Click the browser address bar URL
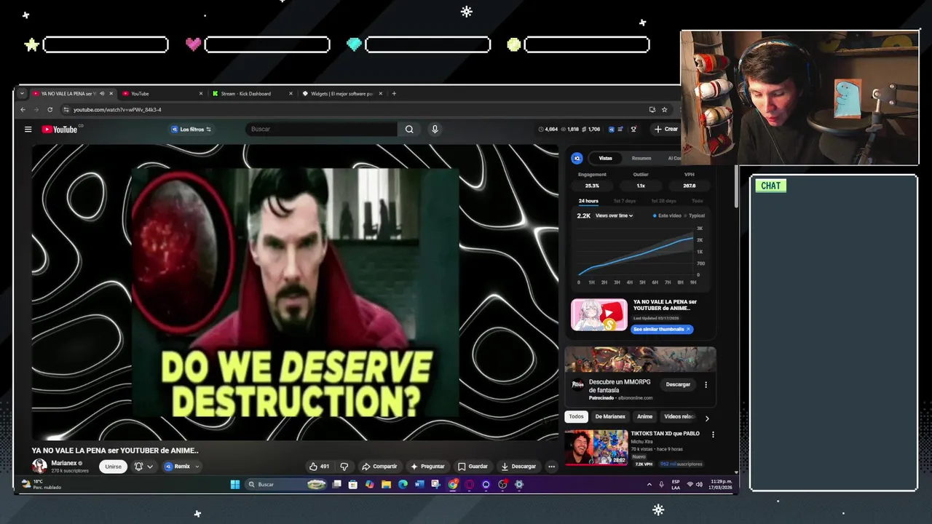Screen dimensions: 932x524 (x=117, y=110)
